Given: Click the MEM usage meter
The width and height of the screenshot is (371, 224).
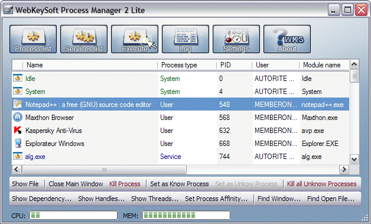Looking at the screenshot, I should click(x=186, y=215).
